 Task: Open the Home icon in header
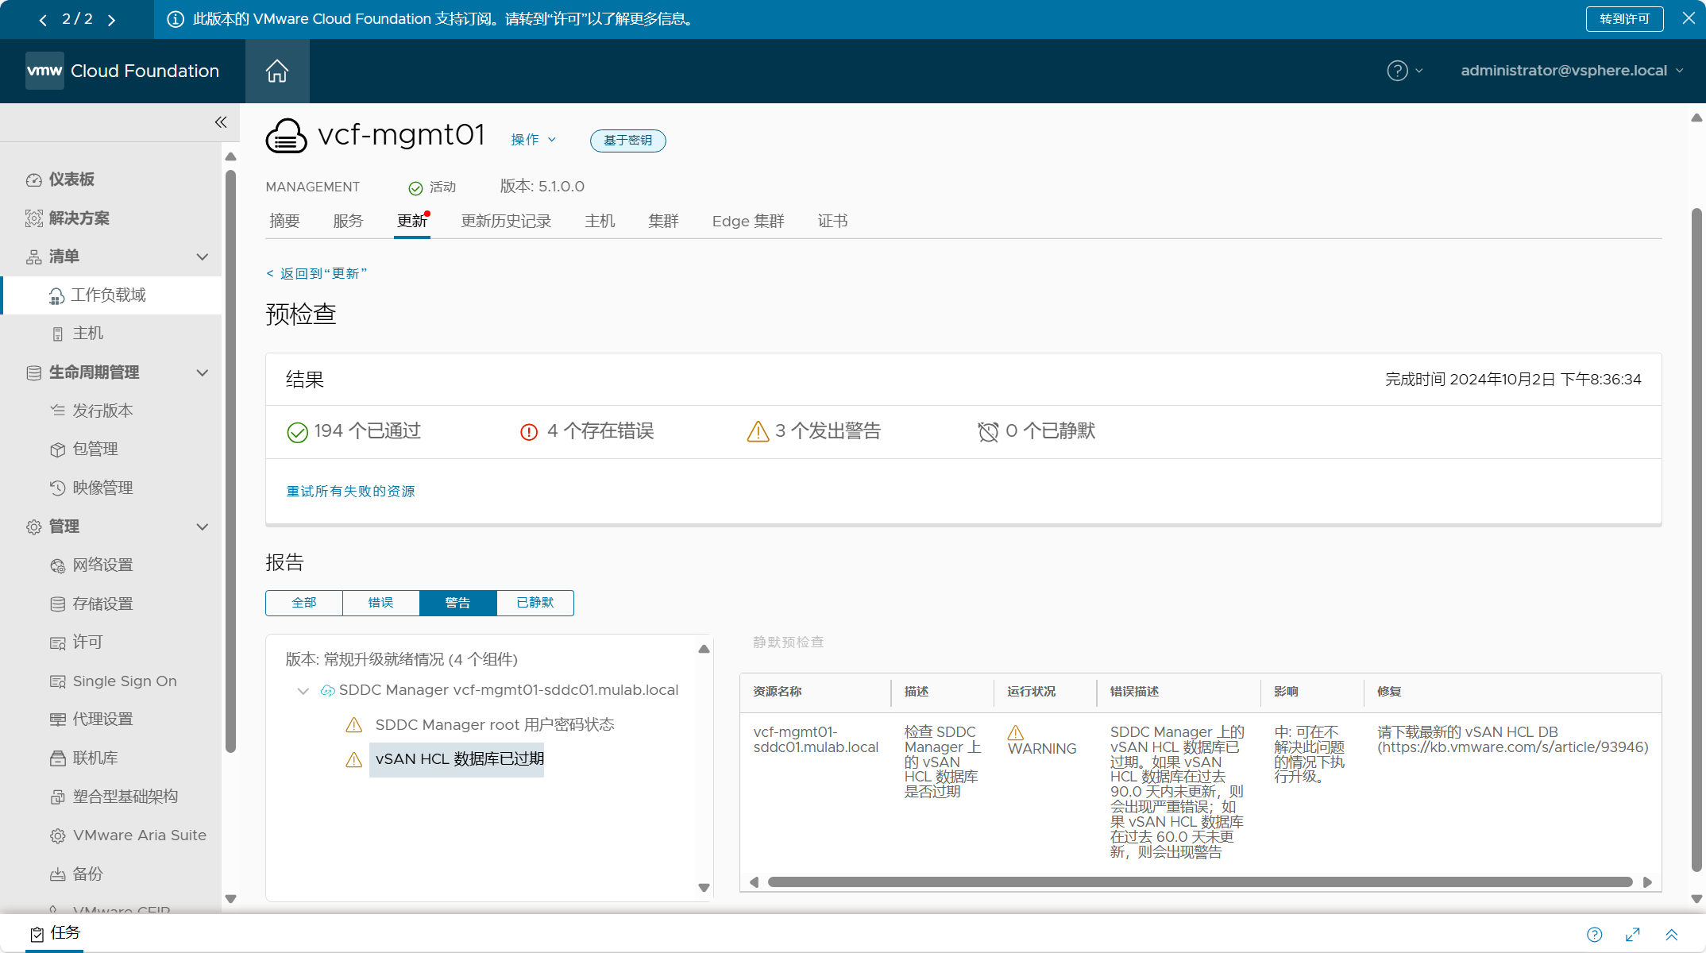(276, 71)
